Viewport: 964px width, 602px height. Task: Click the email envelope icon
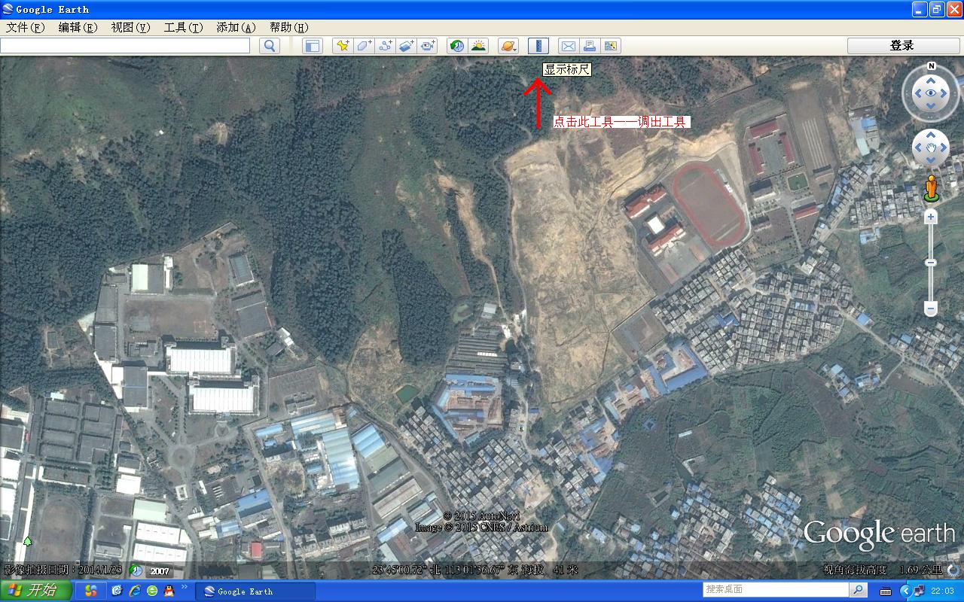click(x=569, y=46)
